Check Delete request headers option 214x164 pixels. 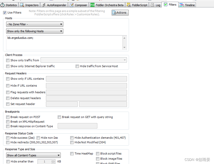pyautogui.click(x=8, y=98)
